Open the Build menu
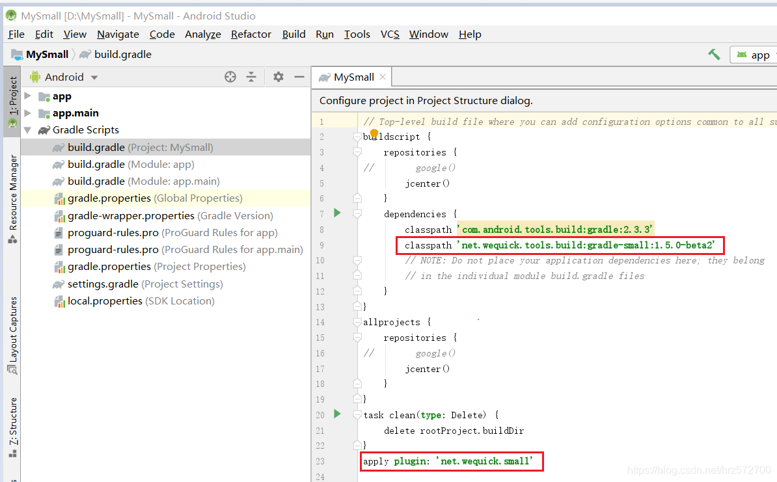This screenshot has width=777, height=482. click(x=294, y=34)
